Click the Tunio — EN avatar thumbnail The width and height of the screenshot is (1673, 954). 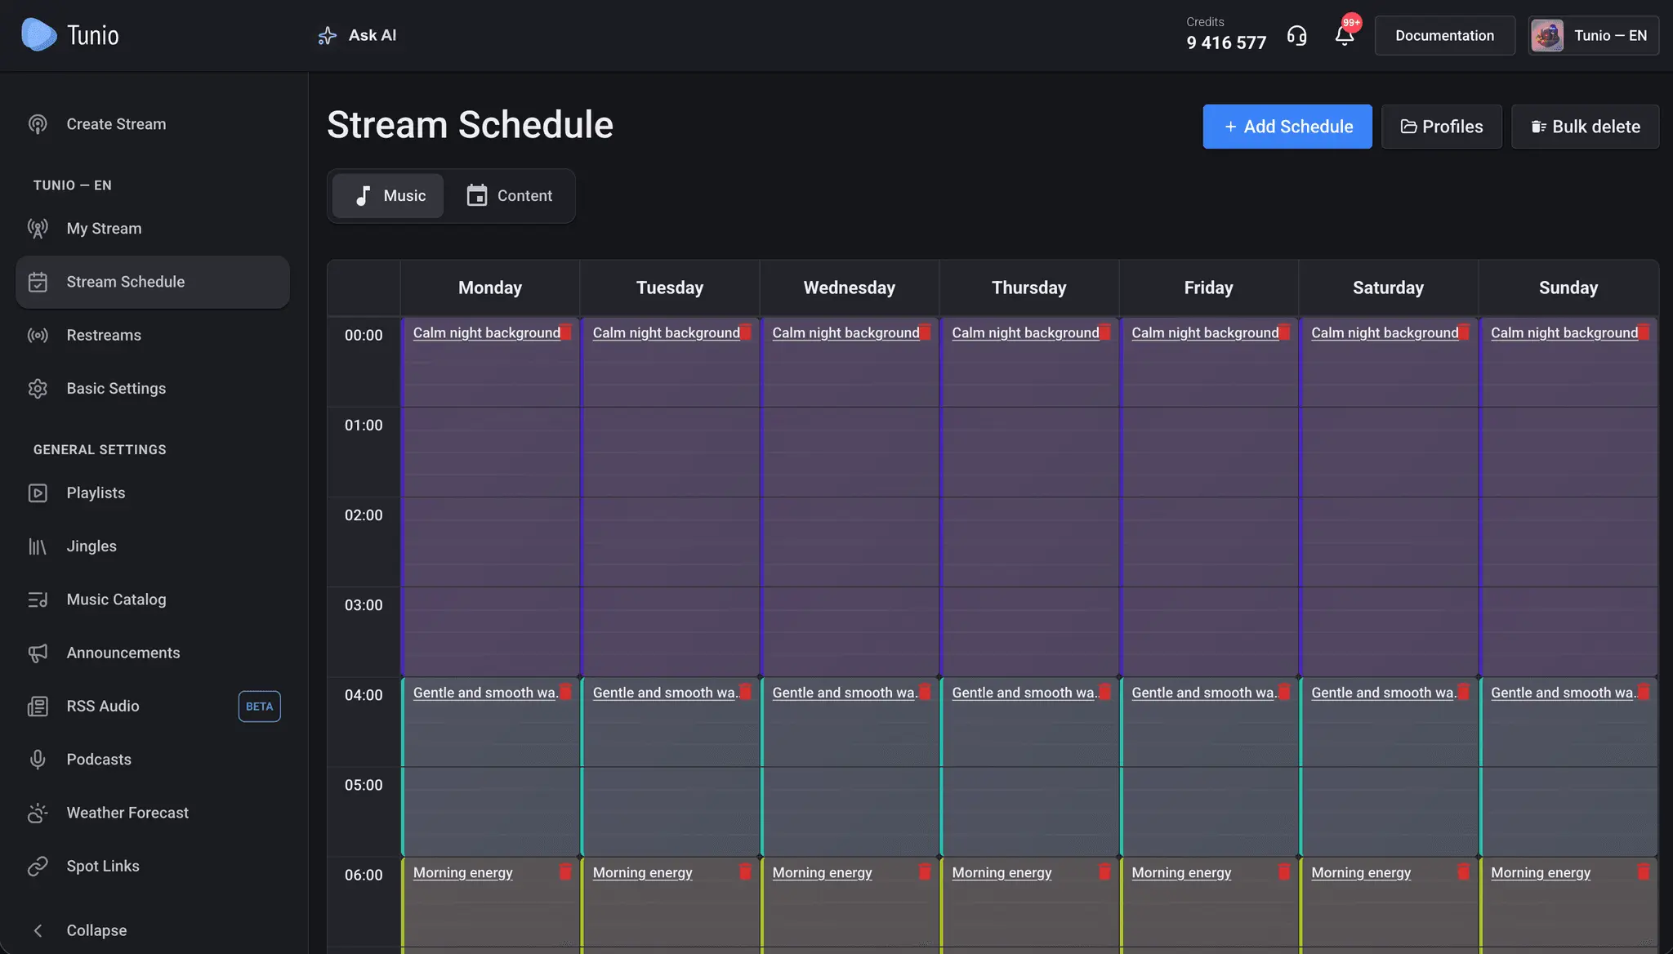coord(1547,35)
